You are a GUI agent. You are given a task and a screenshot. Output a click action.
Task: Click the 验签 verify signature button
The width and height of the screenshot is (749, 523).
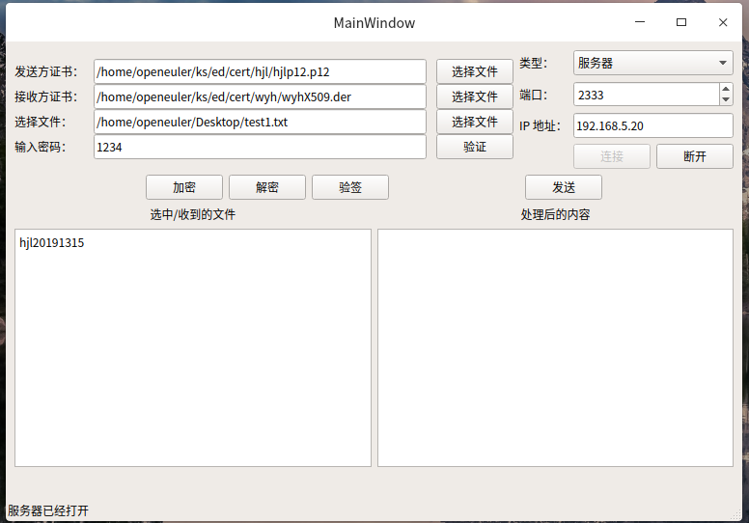tap(350, 187)
